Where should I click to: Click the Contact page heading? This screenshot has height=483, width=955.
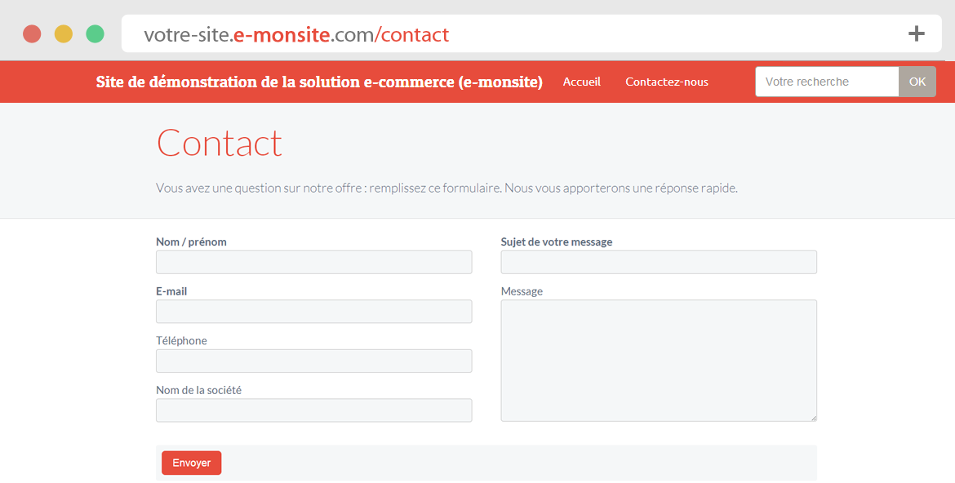pos(220,143)
